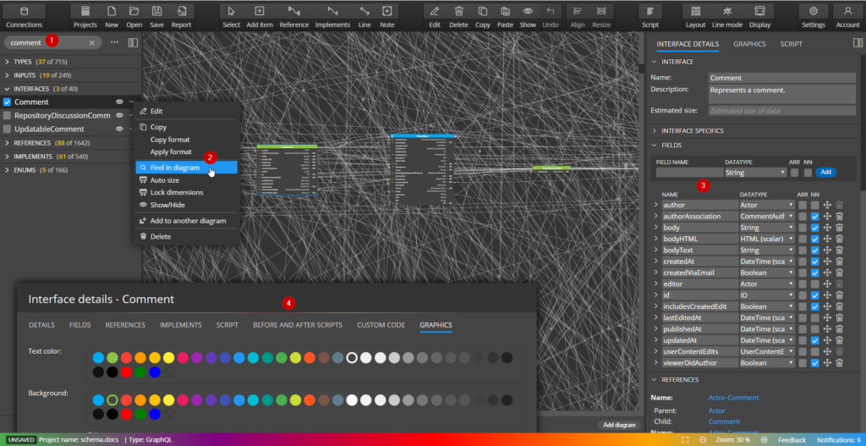Toggle the Comment interface checkbox in list

tap(7, 102)
